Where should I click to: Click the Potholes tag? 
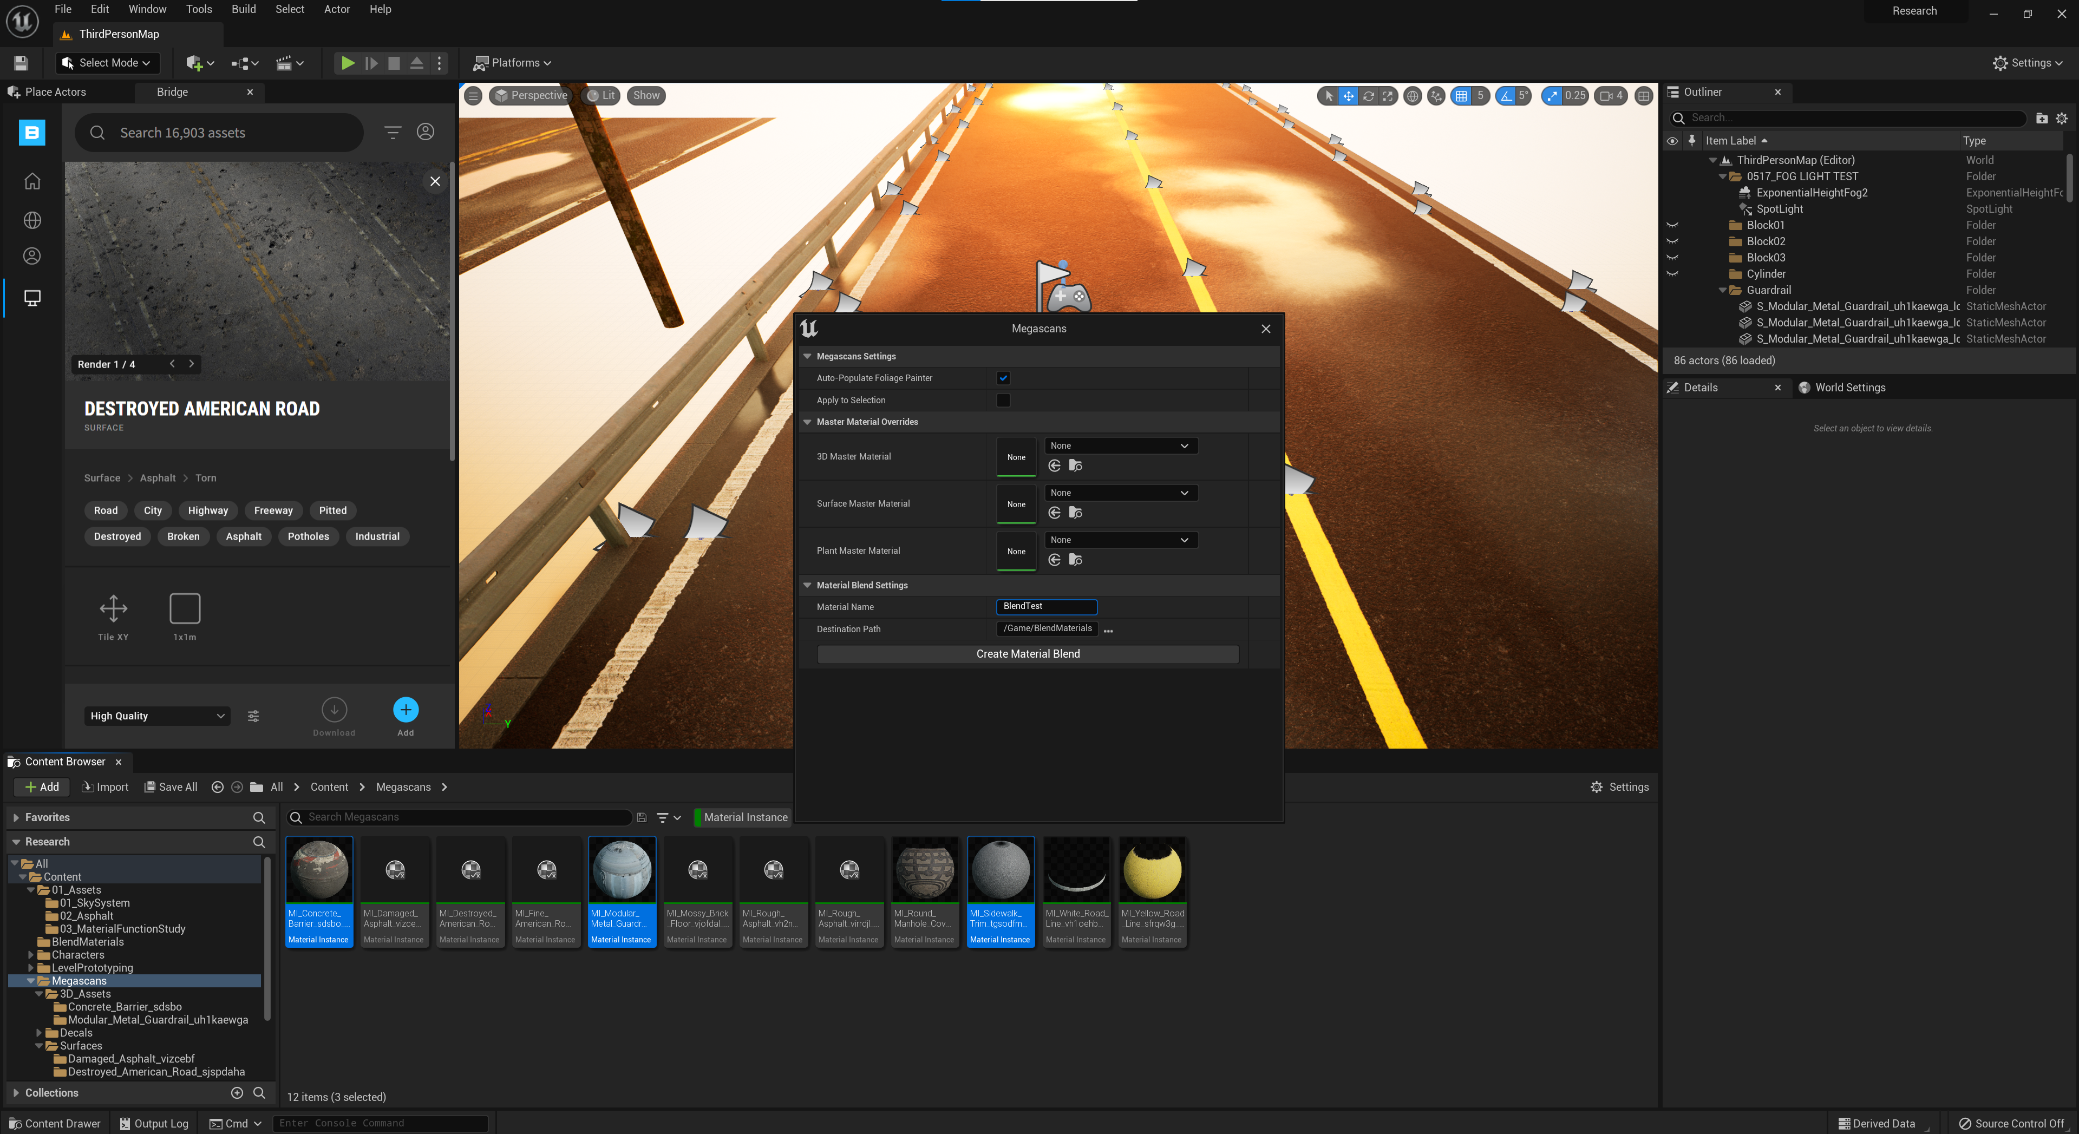tap(308, 536)
